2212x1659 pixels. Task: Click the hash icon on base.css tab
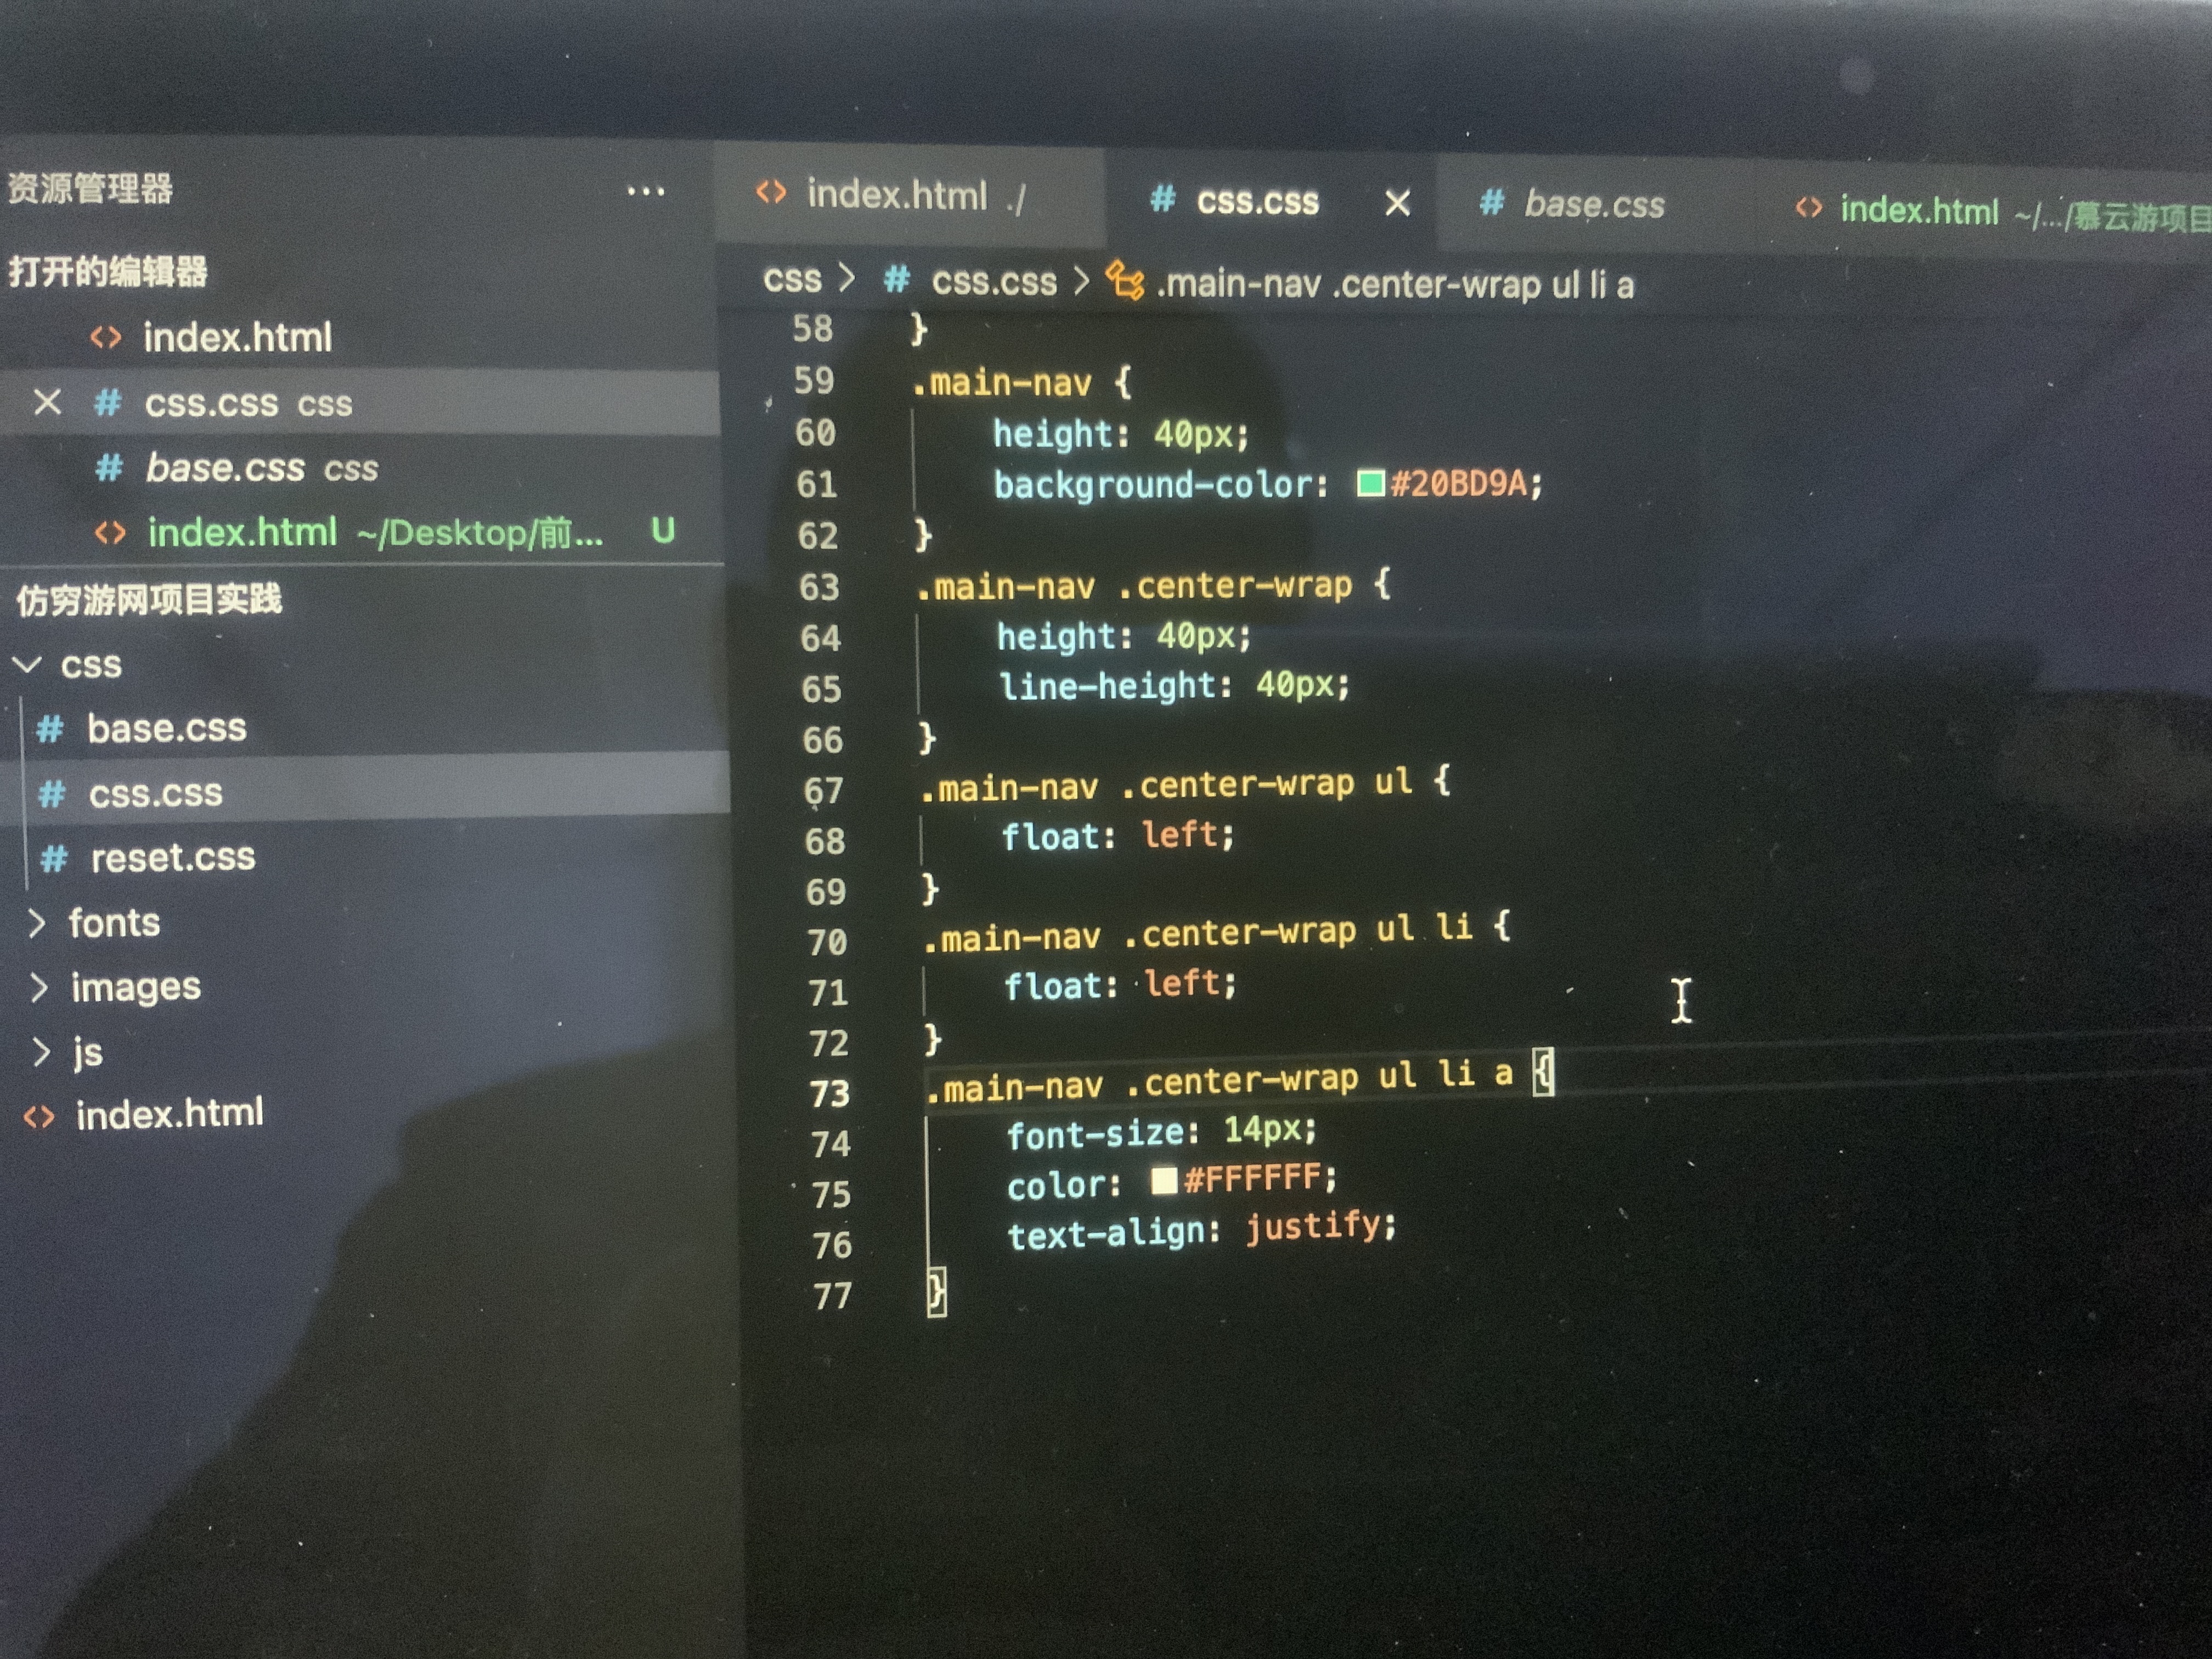click(x=1491, y=203)
